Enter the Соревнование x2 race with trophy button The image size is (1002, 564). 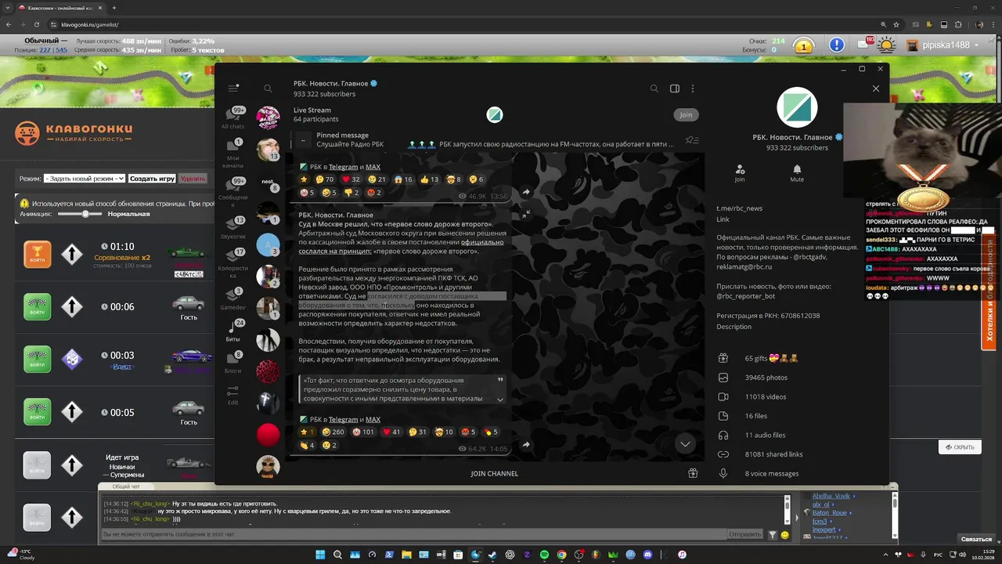(37, 254)
